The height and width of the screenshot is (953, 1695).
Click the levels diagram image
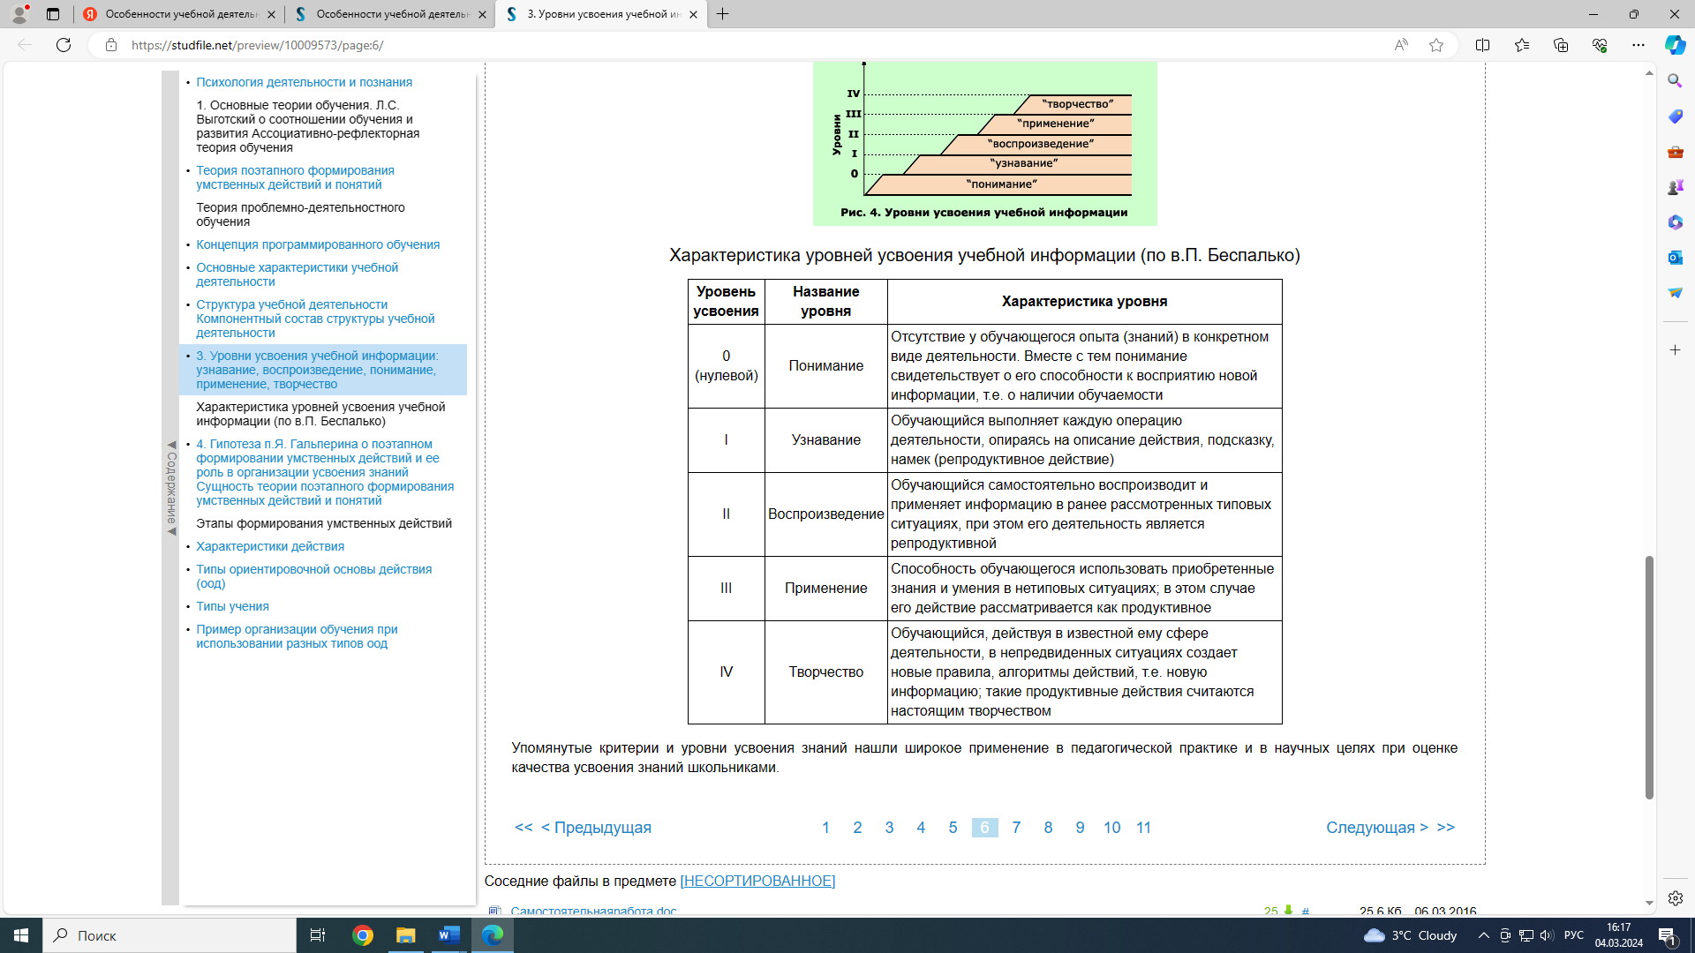pyautogui.click(x=984, y=143)
